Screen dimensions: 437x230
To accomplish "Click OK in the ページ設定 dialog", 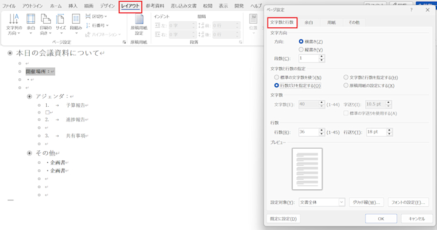I will [381, 219].
